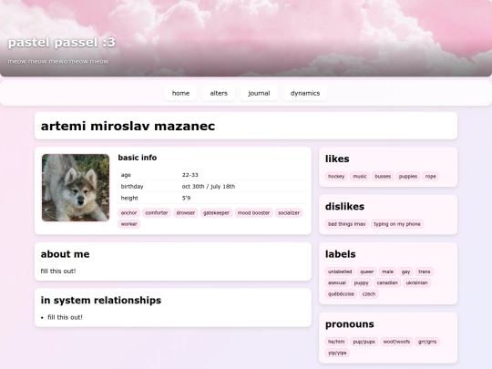
Task: Select the queer label tag
Action: (367, 272)
